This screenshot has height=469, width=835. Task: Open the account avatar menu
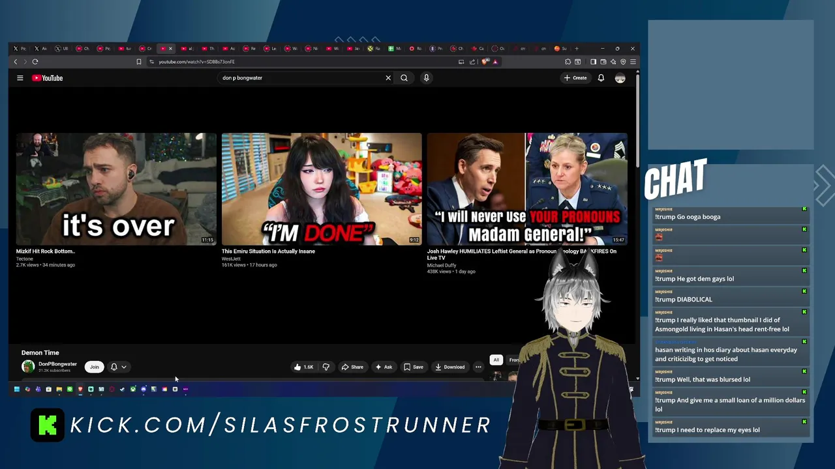[x=620, y=78]
